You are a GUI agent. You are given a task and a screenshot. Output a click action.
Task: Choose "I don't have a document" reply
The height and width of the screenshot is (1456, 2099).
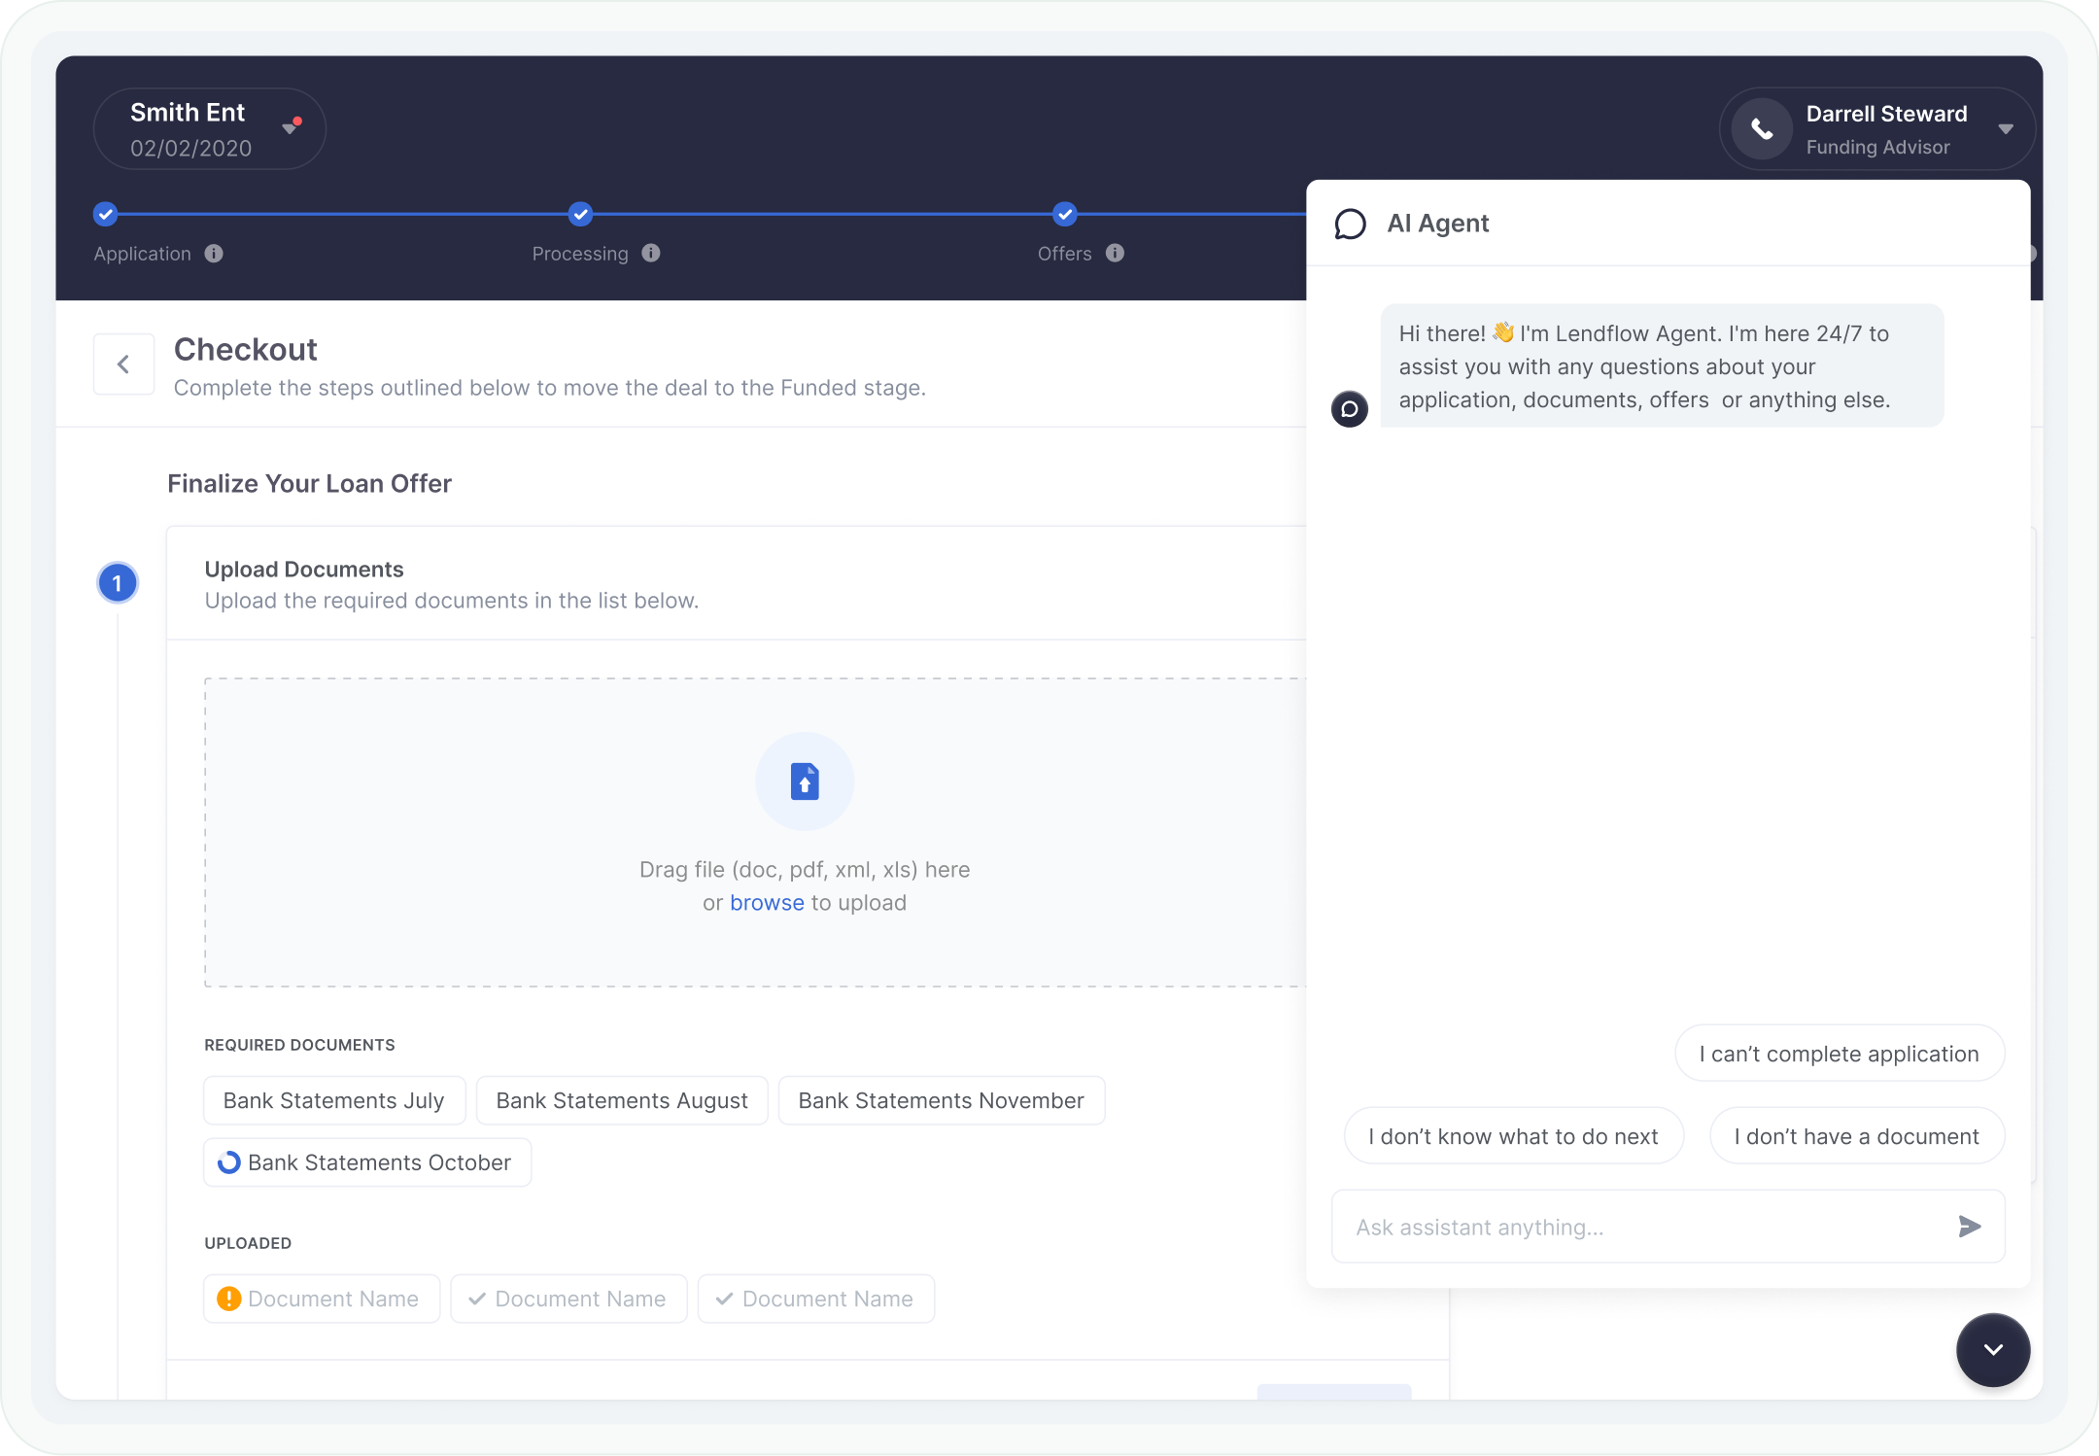pyautogui.click(x=1856, y=1136)
